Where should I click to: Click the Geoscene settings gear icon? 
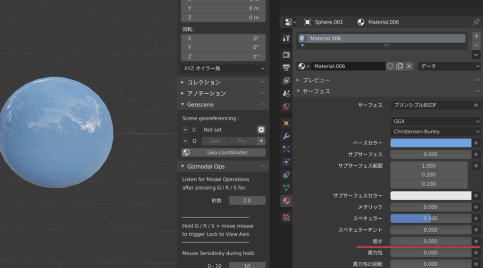coord(261,130)
